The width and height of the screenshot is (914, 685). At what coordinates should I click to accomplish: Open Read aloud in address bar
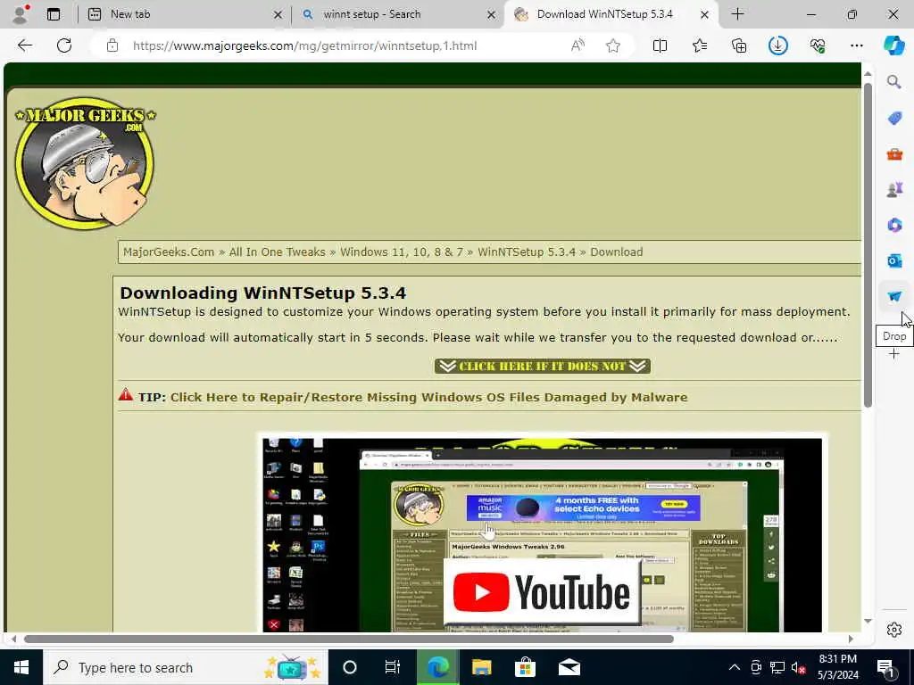coord(577,45)
